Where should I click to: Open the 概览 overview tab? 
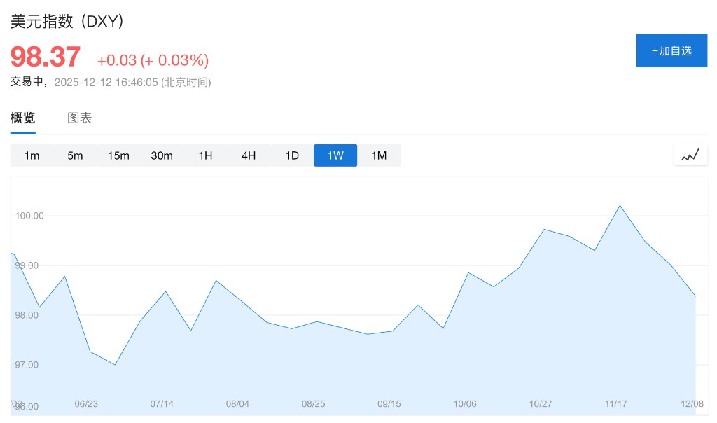click(x=22, y=118)
